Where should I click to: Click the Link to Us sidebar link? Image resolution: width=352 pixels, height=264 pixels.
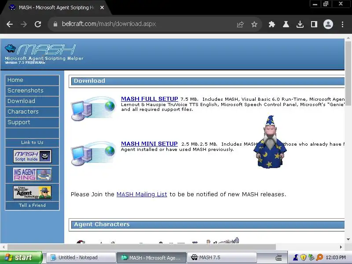click(x=32, y=143)
